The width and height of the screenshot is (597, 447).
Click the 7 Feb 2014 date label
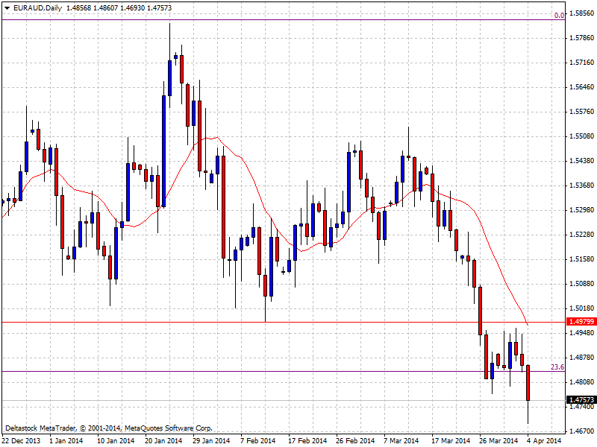point(258,441)
